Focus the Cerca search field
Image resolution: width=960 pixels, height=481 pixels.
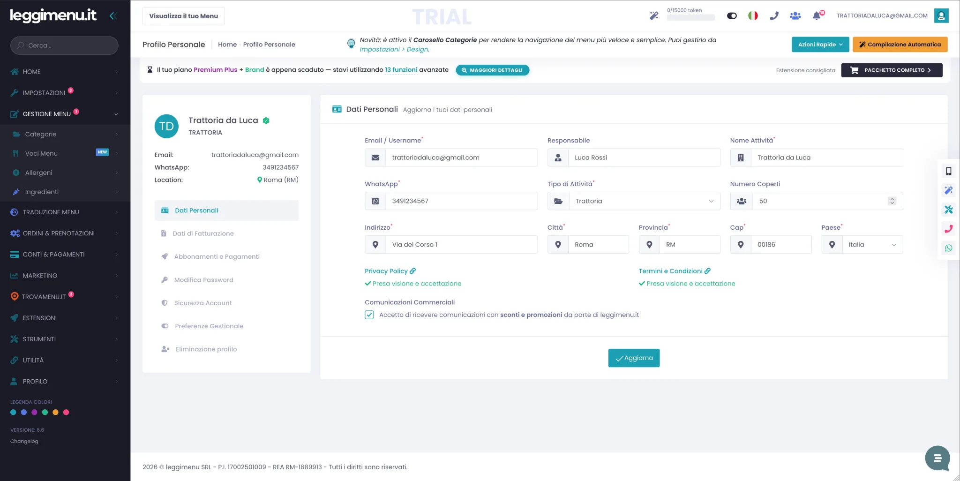click(64, 45)
